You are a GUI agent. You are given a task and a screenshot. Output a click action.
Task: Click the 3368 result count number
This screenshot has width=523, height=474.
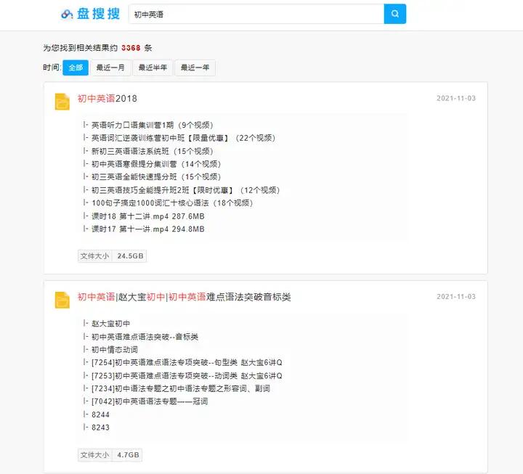[x=131, y=48]
